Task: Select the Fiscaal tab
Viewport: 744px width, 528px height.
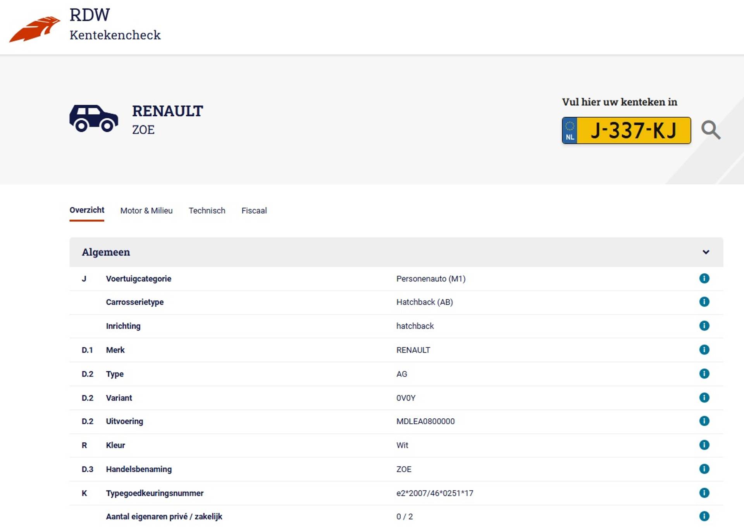Action: [x=254, y=211]
